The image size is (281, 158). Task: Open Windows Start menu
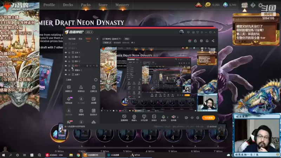tap(3, 155)
